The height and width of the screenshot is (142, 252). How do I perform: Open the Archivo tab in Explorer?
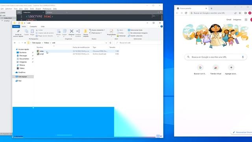[x=16, y=26]
